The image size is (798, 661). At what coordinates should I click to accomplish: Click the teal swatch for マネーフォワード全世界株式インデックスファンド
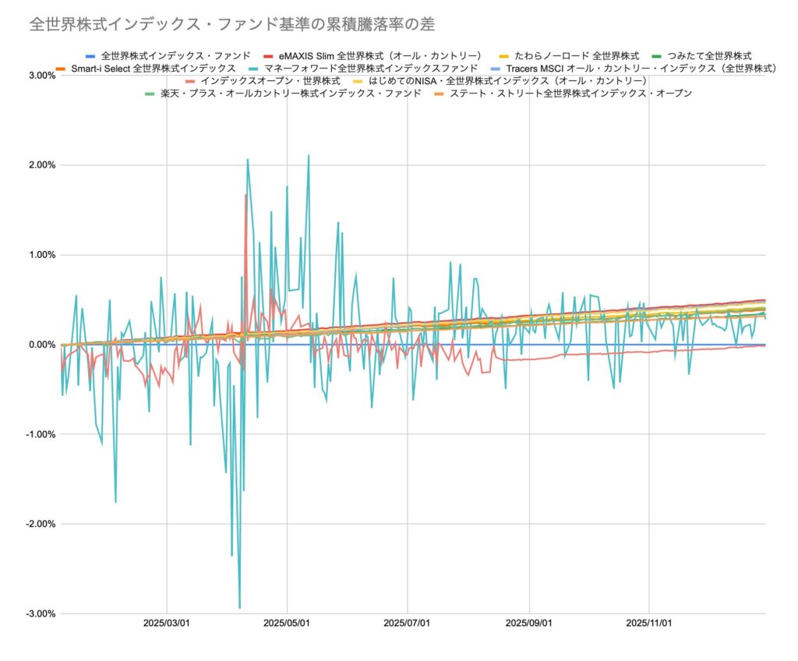coord(254,69)
